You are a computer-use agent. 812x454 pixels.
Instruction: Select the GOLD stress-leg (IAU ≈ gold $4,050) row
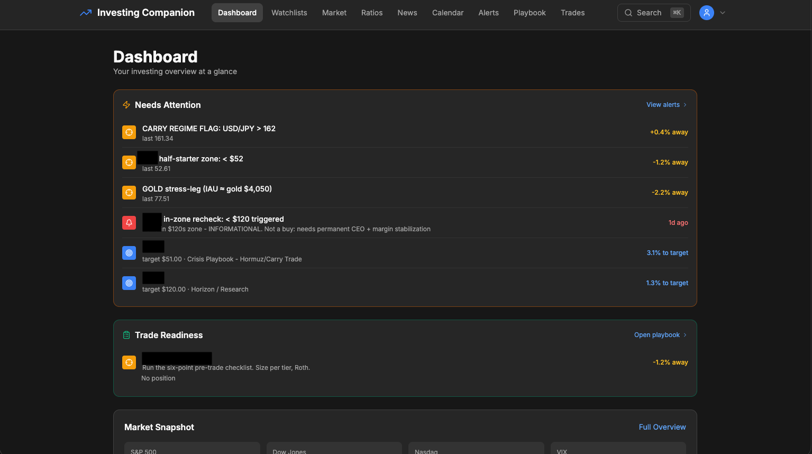(405, 193)
